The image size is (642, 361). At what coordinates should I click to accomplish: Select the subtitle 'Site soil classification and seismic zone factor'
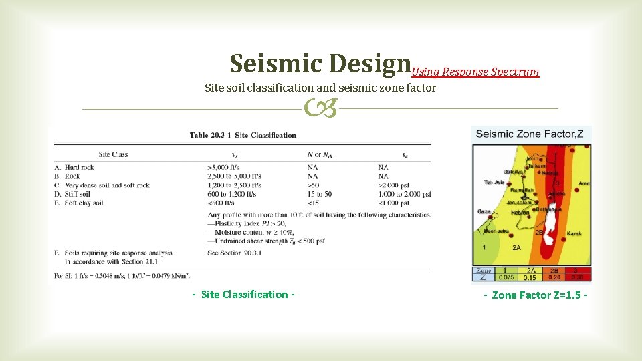pos(320,88)
